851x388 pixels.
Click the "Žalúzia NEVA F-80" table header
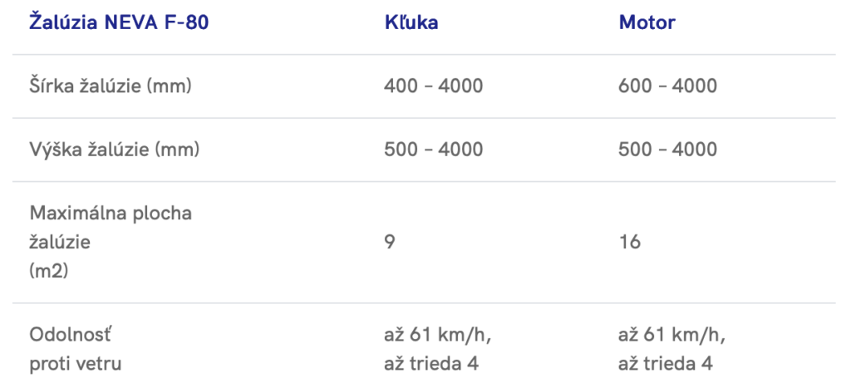(x=119, y=22)
